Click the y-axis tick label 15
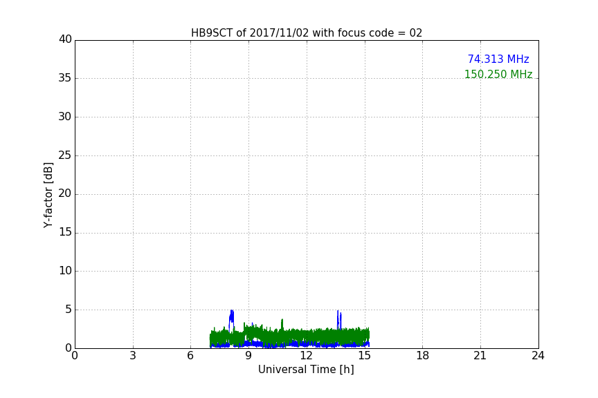Screen dimensions: 598x398 (x=65, y=232)
